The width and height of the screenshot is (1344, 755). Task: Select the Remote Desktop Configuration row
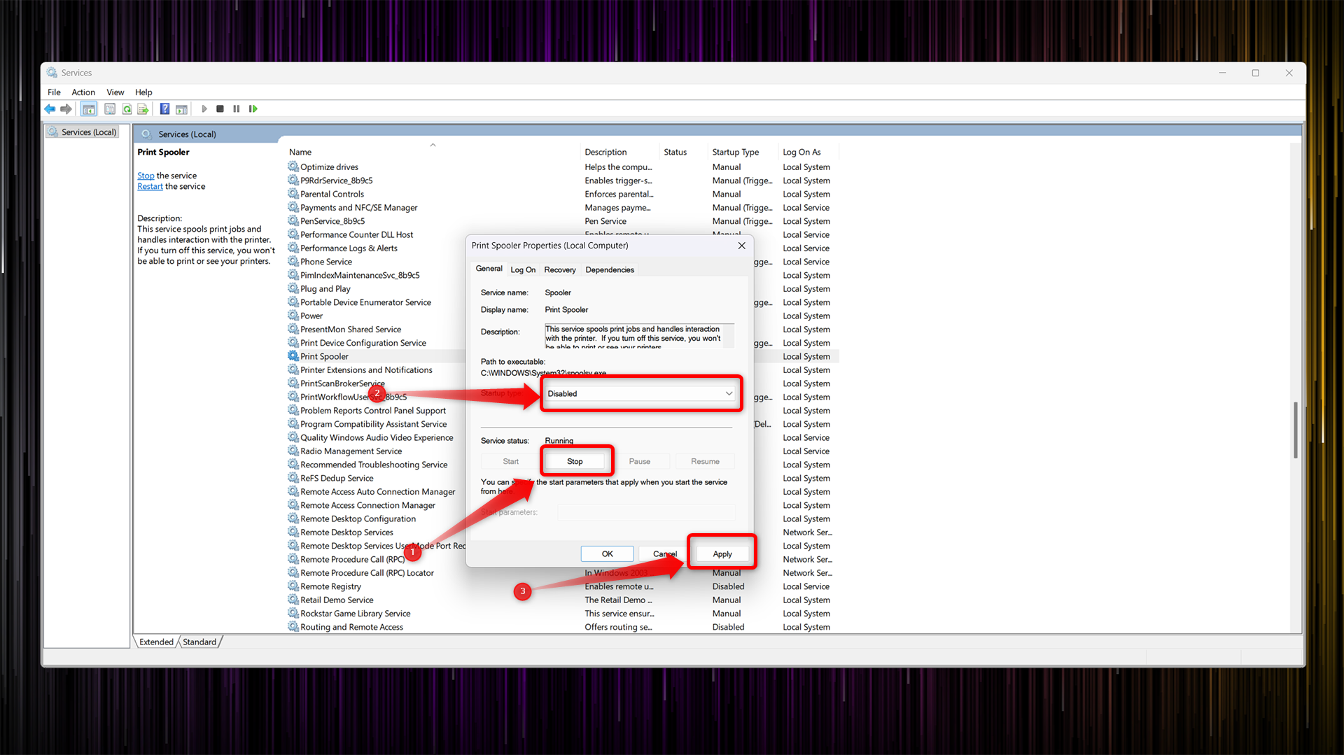click(358, 518)
